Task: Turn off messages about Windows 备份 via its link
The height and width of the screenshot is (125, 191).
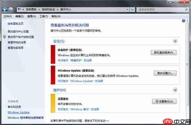Action: click(x=78, y=109)
